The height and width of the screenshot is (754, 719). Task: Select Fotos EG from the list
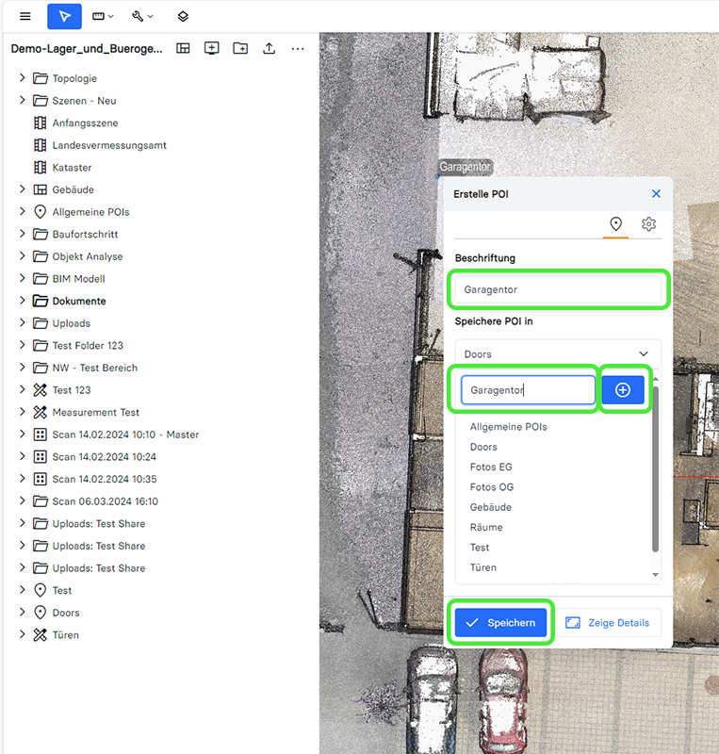pos(491,467)
